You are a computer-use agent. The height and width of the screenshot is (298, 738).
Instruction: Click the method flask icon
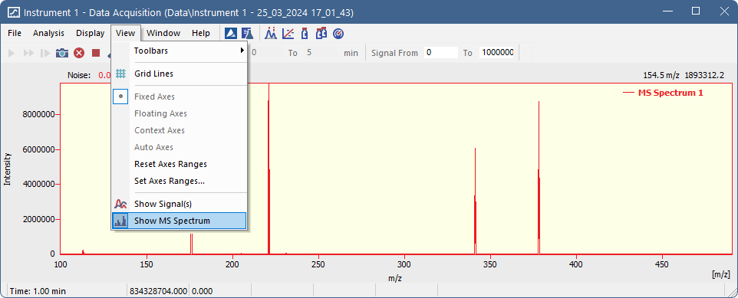(x=247, y=34)
